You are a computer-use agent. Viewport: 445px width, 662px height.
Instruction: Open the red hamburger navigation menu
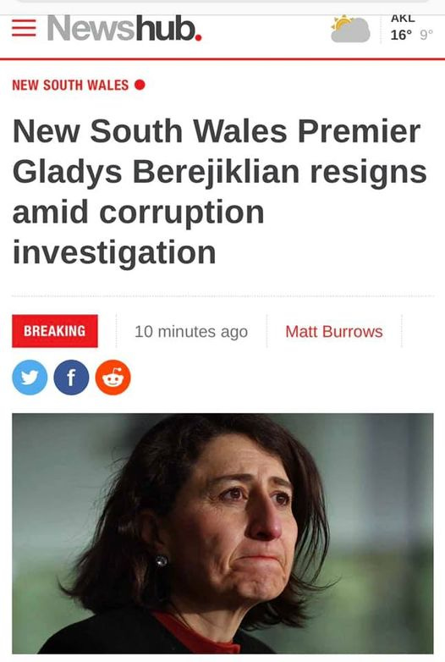click(x=24, y=28)
